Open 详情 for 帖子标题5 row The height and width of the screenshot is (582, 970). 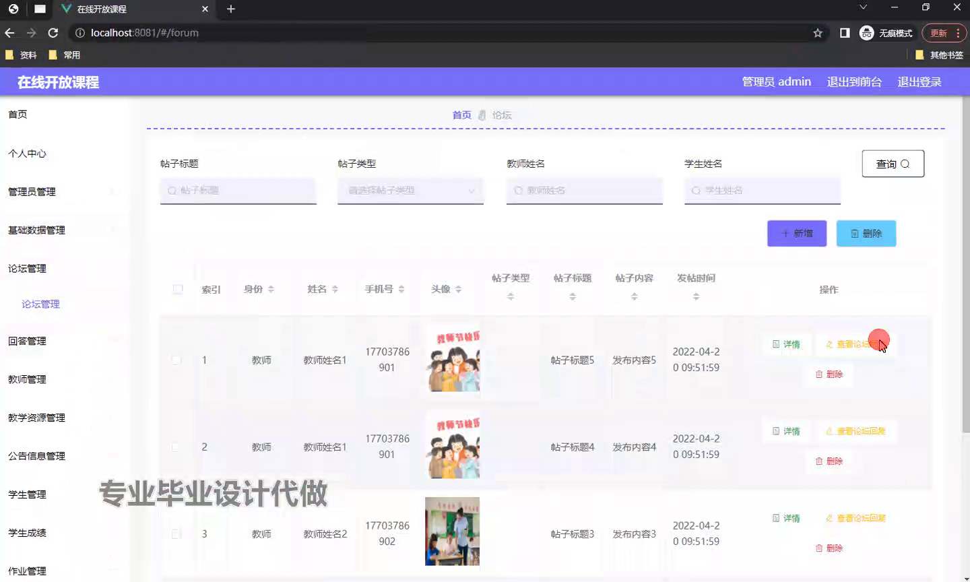point(786,344)
